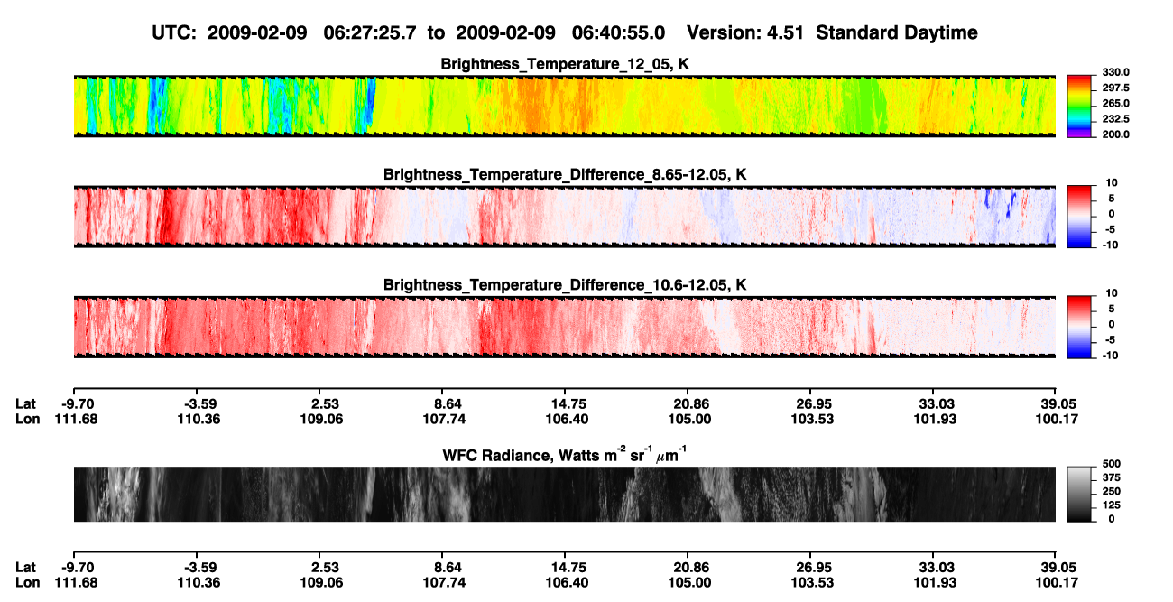The image size is (1173, 602).
Task: Click the '125' WFC Radiance colorbar label
Action: pyautogui.click(x=1110, y=505)
